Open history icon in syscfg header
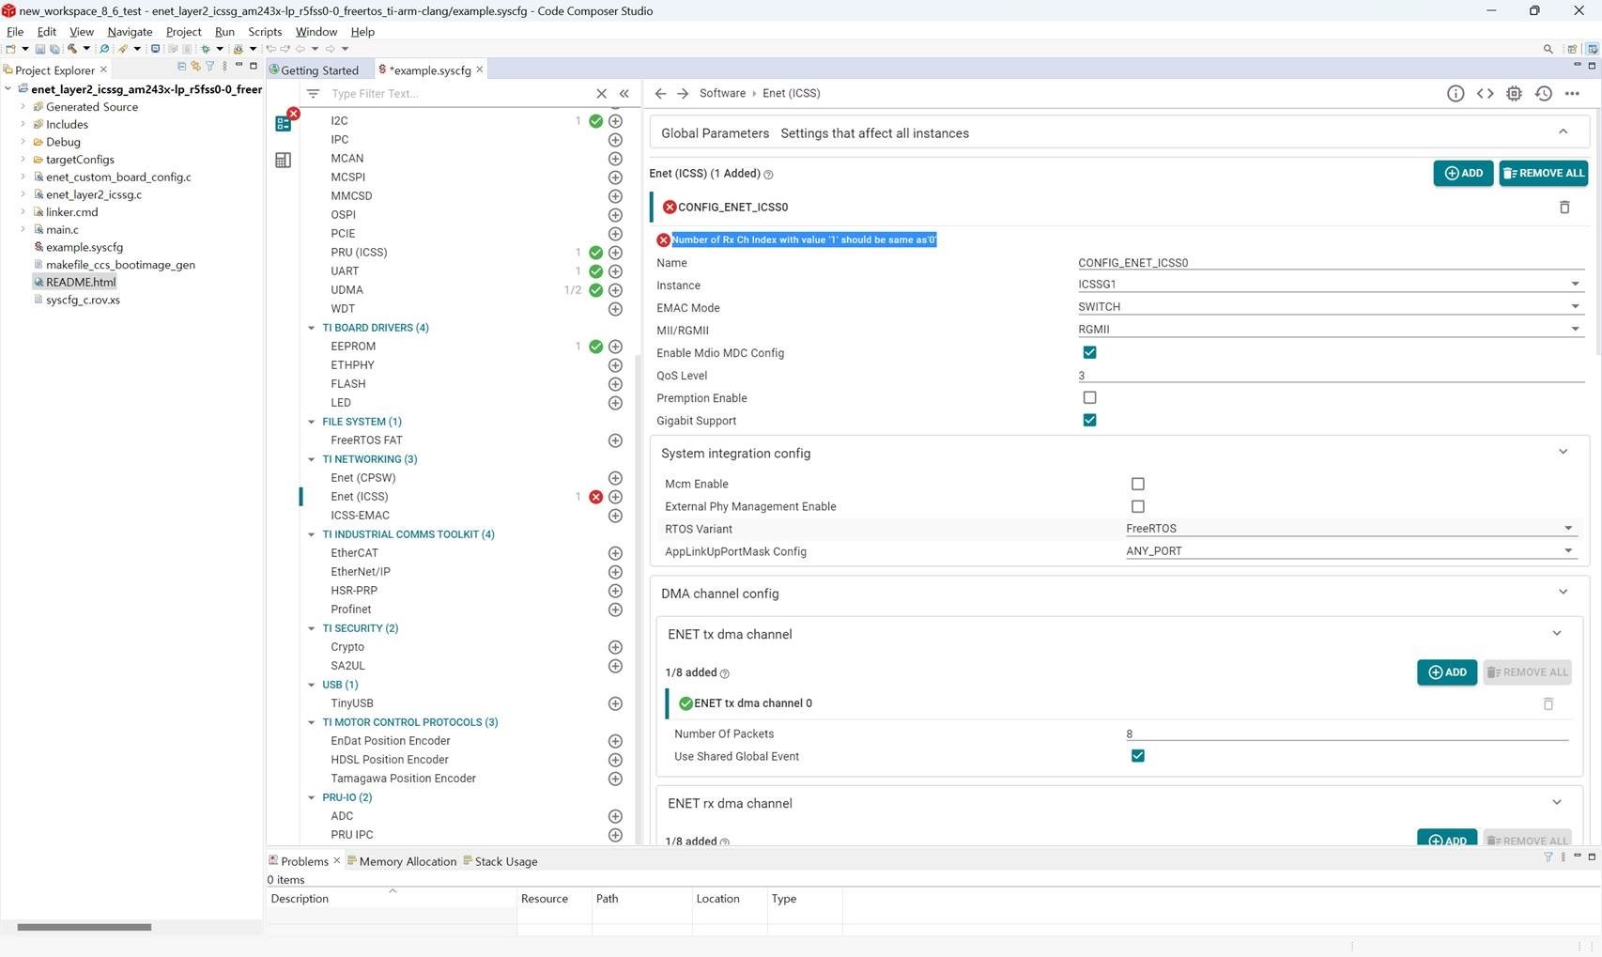Viewport: 1602px width, 957px height. point(1543,93)
